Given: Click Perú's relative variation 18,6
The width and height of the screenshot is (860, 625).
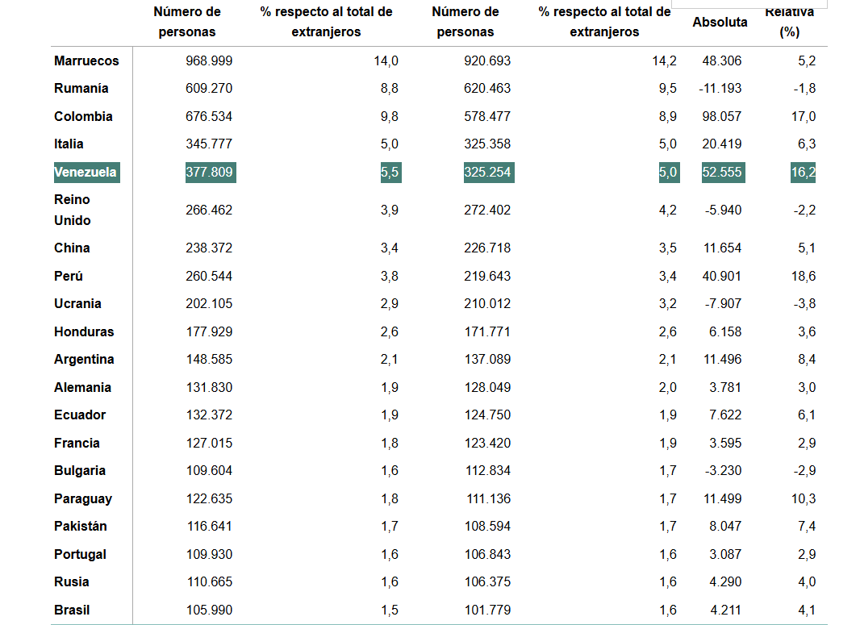Looking at the screenshot, I should (x=803, y=277).
